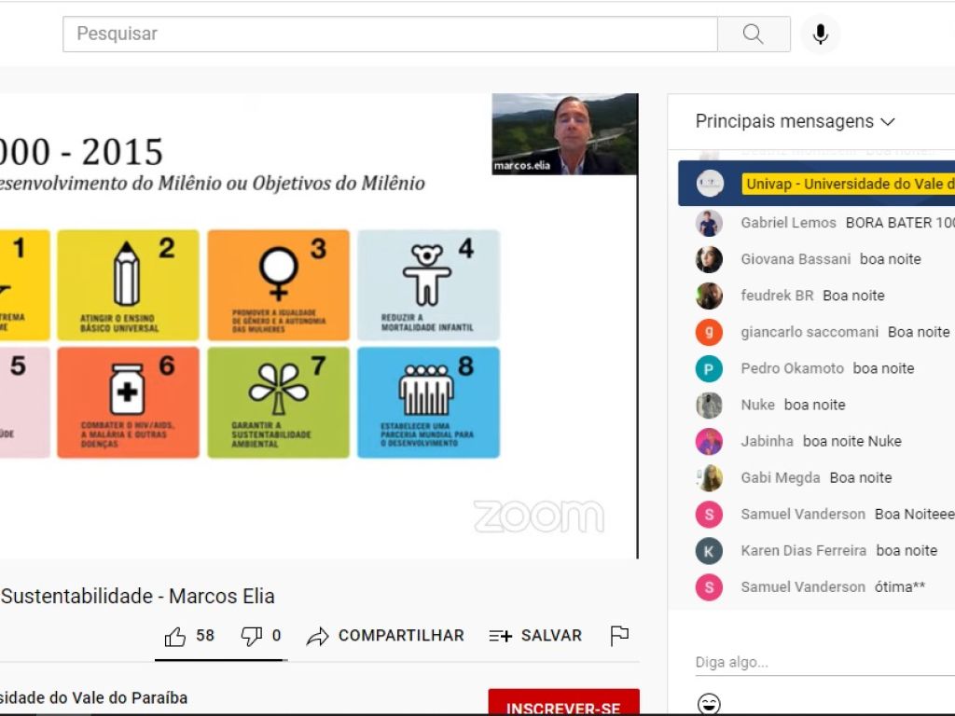
Task: Like the video with thumbs up
Action: 175,636
